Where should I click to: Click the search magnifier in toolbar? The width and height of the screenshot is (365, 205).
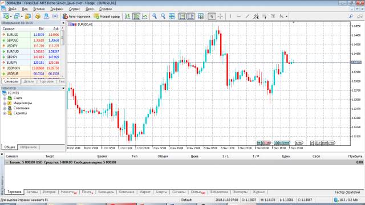(x=351, y=17)
